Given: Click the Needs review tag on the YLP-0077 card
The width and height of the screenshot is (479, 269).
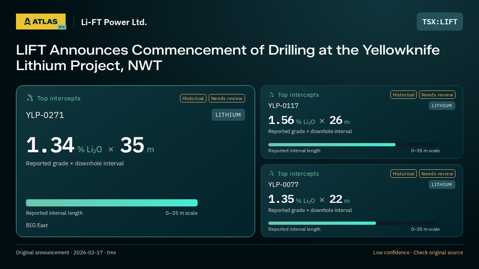Looking at the screenshot, I should [437, 174].
